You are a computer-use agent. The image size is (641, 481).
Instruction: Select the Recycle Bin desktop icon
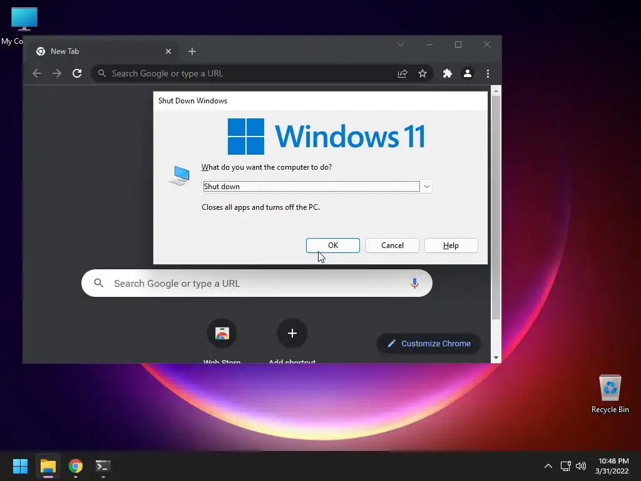click(610, 393)
